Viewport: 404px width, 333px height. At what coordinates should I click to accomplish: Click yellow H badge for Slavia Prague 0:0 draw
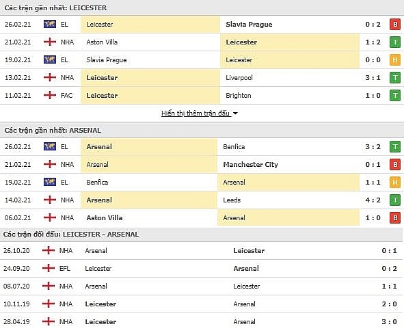pos(395,59)
